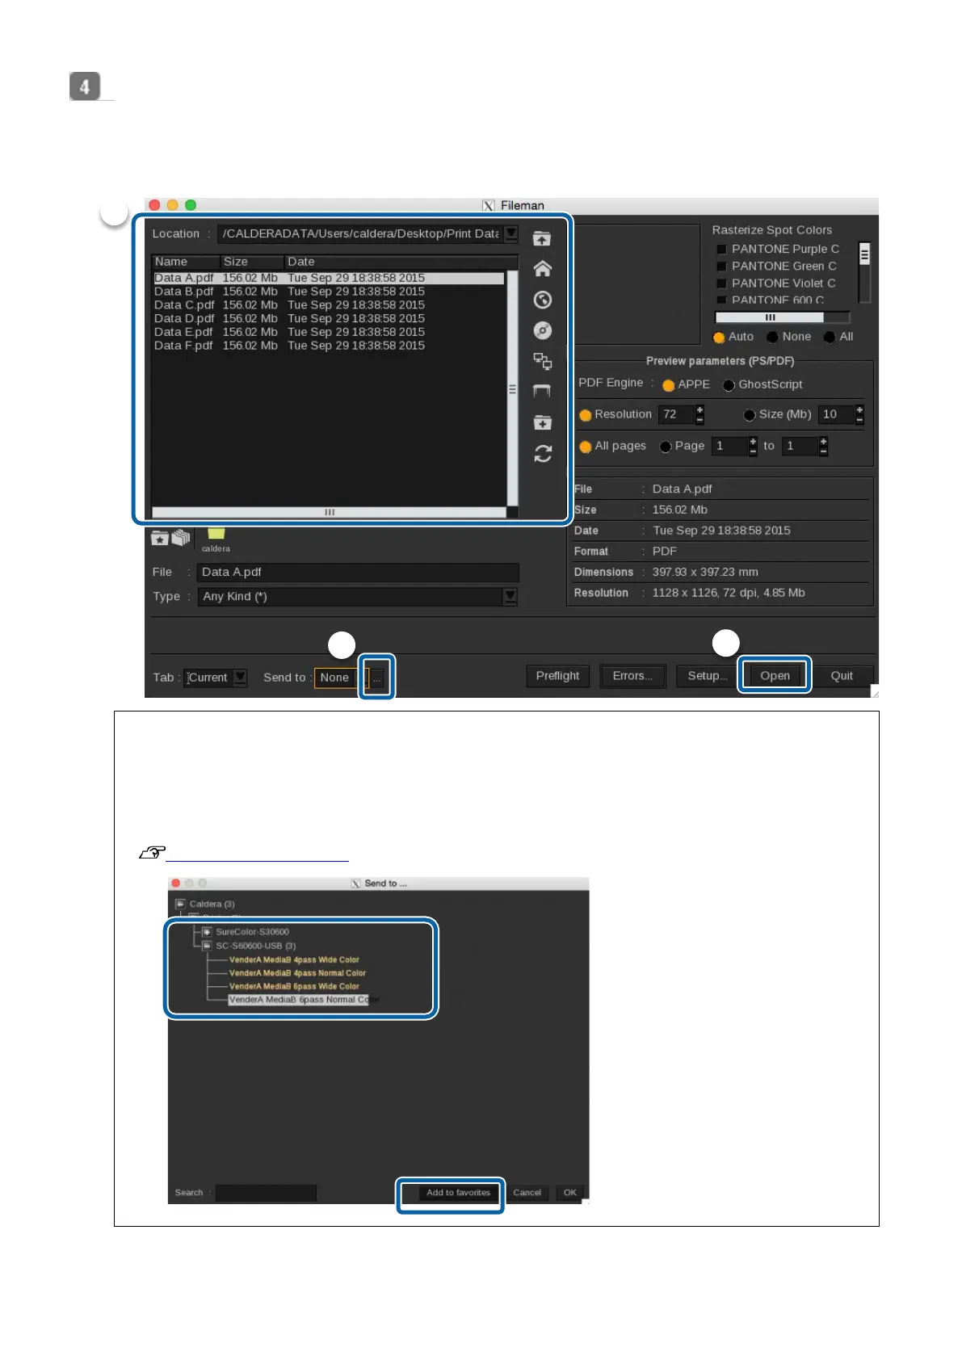Adjust the Size (Mb) 10 stepper
962x1360 pixels.
pyautogui.click(x=859, y=414)
